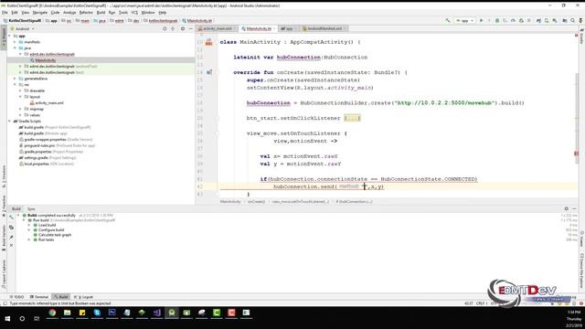The image size is (585, 329).
Task: Expand the Run tasks node
Action: coord(29,239)
